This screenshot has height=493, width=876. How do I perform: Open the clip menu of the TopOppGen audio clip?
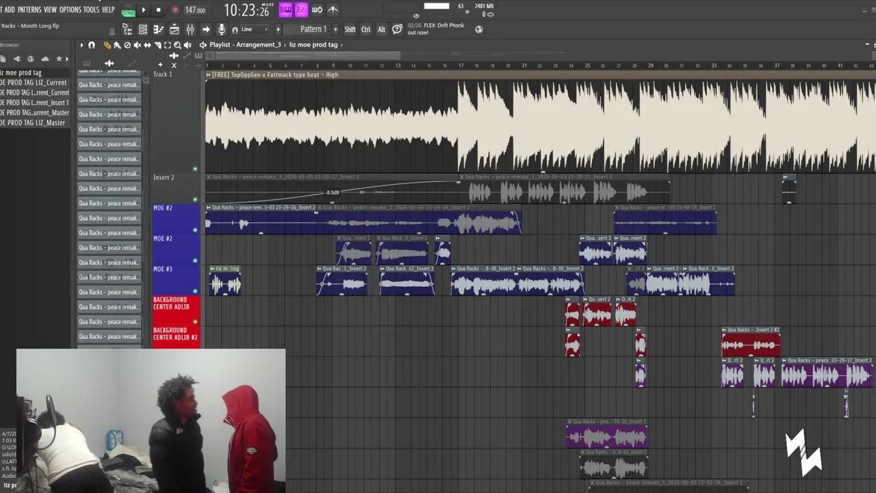point(209,75)
